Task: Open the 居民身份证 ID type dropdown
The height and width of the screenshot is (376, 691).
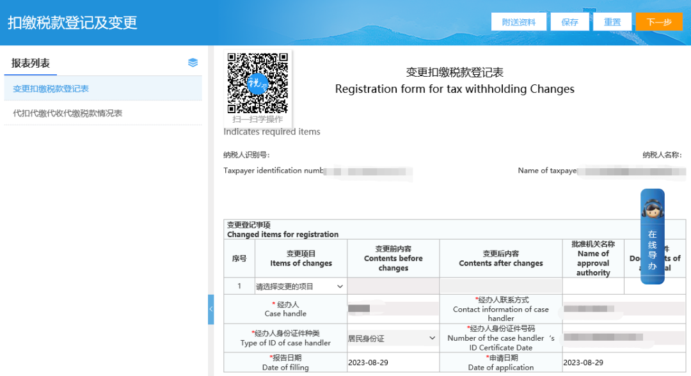Action: [393, 338]
